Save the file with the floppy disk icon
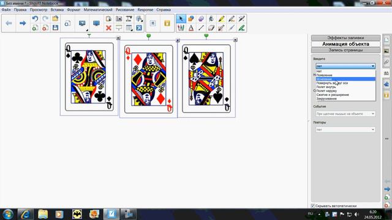The width and height of the screenshot is (392, 220). pyautogui.click(x=55, y=28)
